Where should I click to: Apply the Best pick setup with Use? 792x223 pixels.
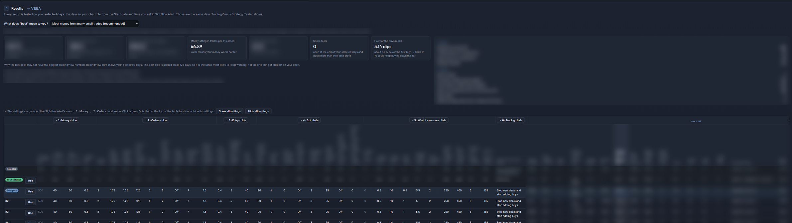[x=30, y=191]
